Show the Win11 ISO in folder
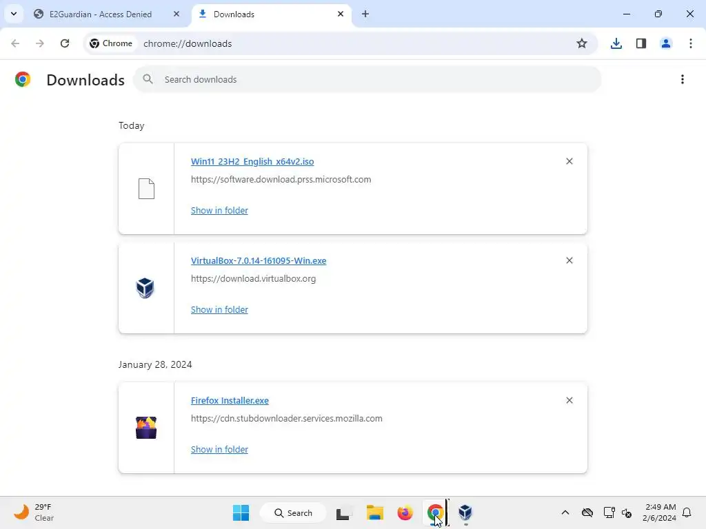Viewport: 706px width, 529px height. (x=219, y=211)
